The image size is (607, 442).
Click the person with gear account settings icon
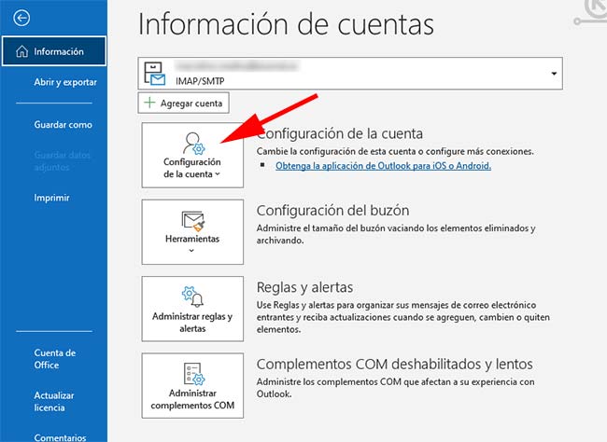tap(193, 144)
